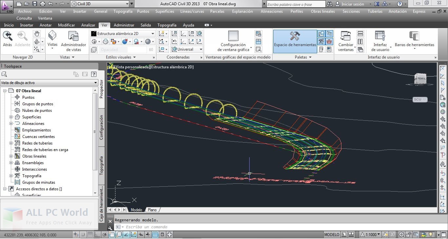Click Grupos de puntos tree item
This screenshot has height=239, width=448.
point(38,104)
